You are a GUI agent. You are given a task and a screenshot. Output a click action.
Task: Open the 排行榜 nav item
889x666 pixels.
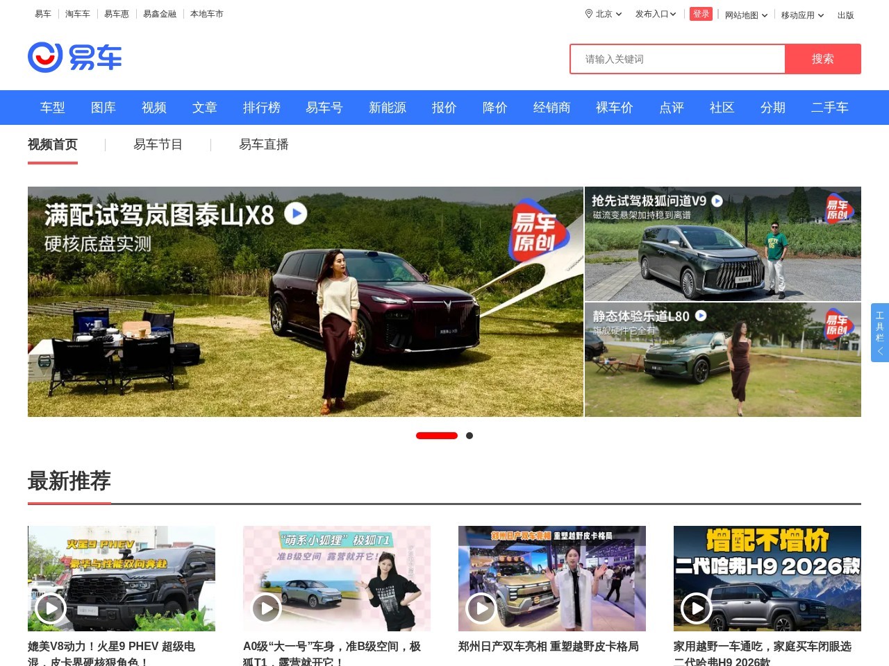(262, 108)
